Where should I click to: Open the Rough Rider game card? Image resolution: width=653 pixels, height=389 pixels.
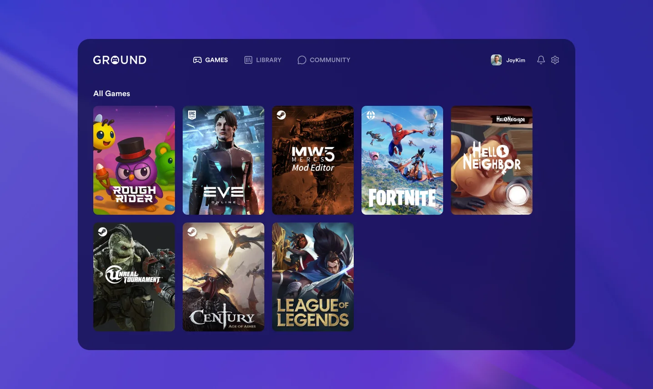coord(134,160)
